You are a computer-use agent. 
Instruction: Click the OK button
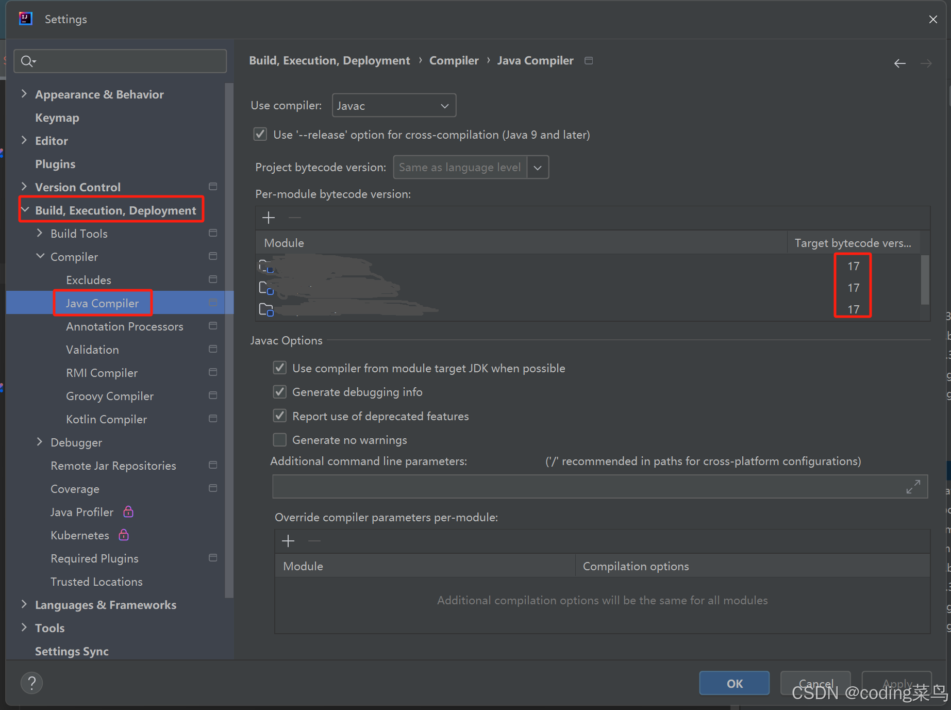tap(735, 683)
